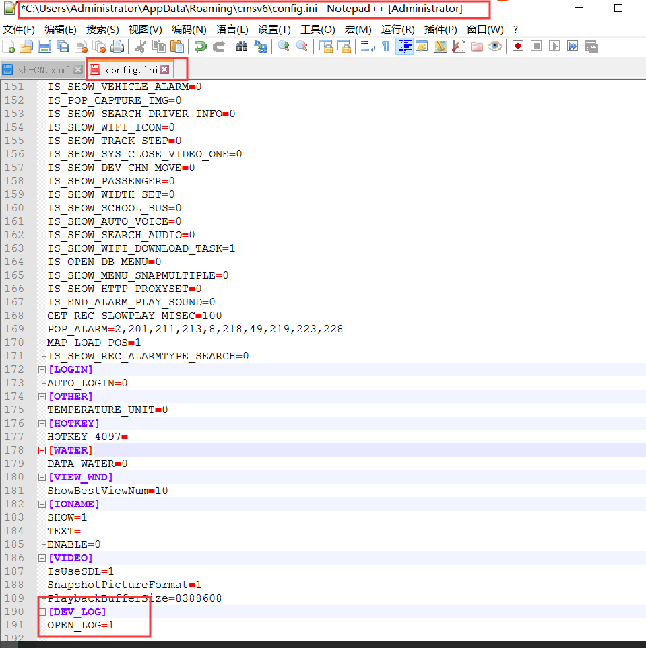Click the Zoom In magnifier icon
Screen dimensions: 646x648
click(x=284, y=46)
